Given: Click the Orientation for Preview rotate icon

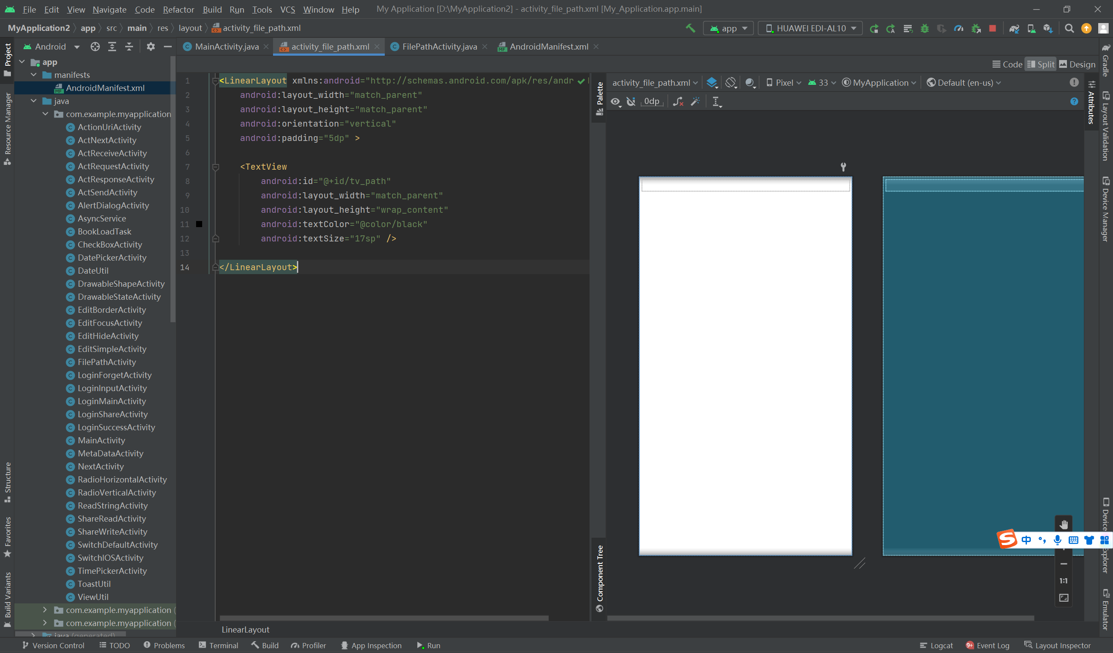Looking at the screenshot, I should (731, 83).
